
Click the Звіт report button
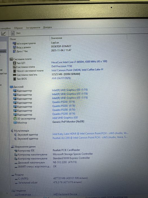click(x=18, y=33)
